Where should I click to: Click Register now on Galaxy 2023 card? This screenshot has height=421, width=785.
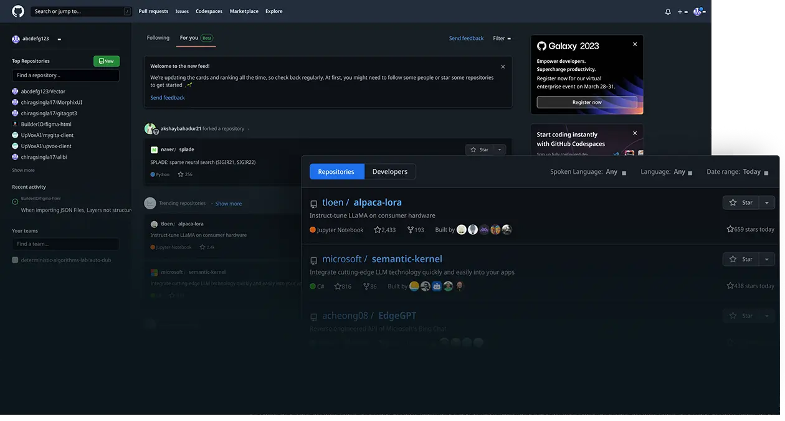pos(587,102)
